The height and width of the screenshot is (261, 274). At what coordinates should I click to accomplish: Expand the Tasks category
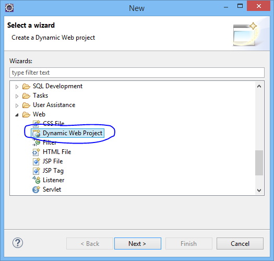[17, 96]
